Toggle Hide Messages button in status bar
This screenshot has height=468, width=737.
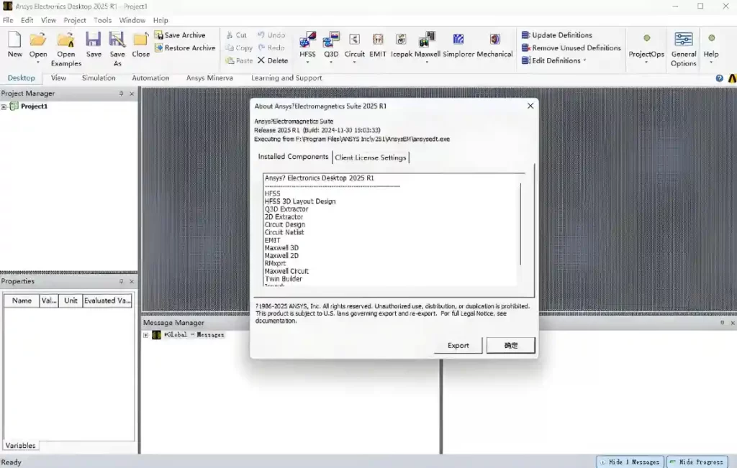point(629,462)
